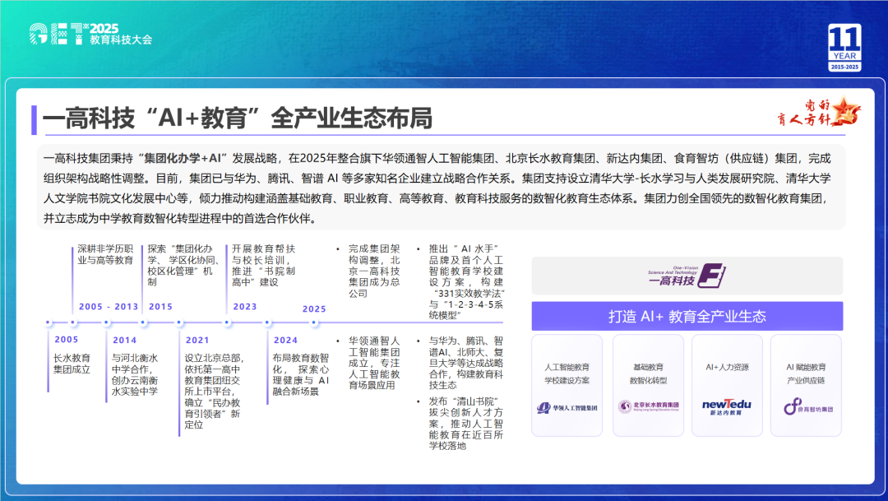This screenshot has width=888, height=501.
Task: Click the 人工智能教育学校建设方案 card text
Action: point(567,373)
